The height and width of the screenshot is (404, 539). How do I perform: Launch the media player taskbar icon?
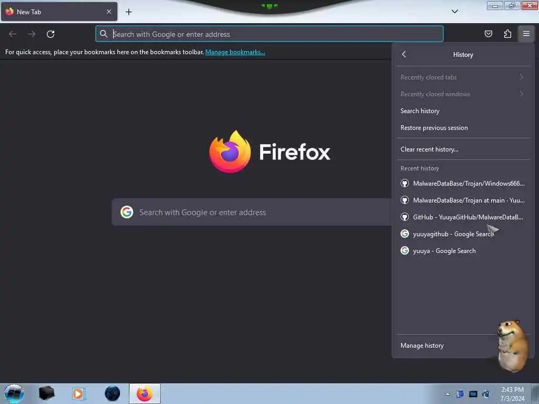(78, 393)
